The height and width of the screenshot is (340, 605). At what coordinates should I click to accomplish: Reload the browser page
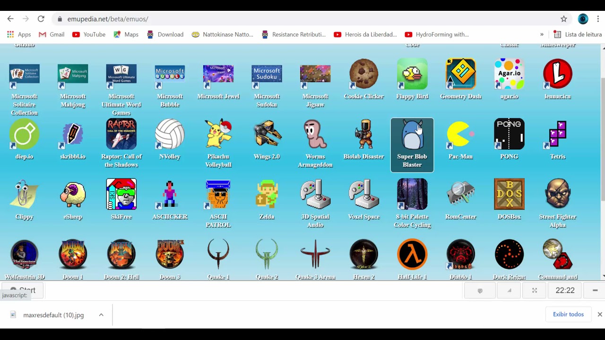point(41,19)
